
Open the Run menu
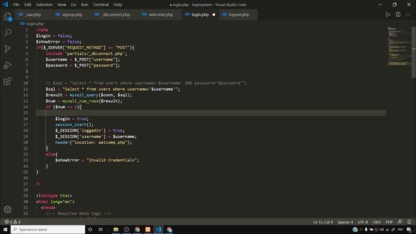point(84,5)
